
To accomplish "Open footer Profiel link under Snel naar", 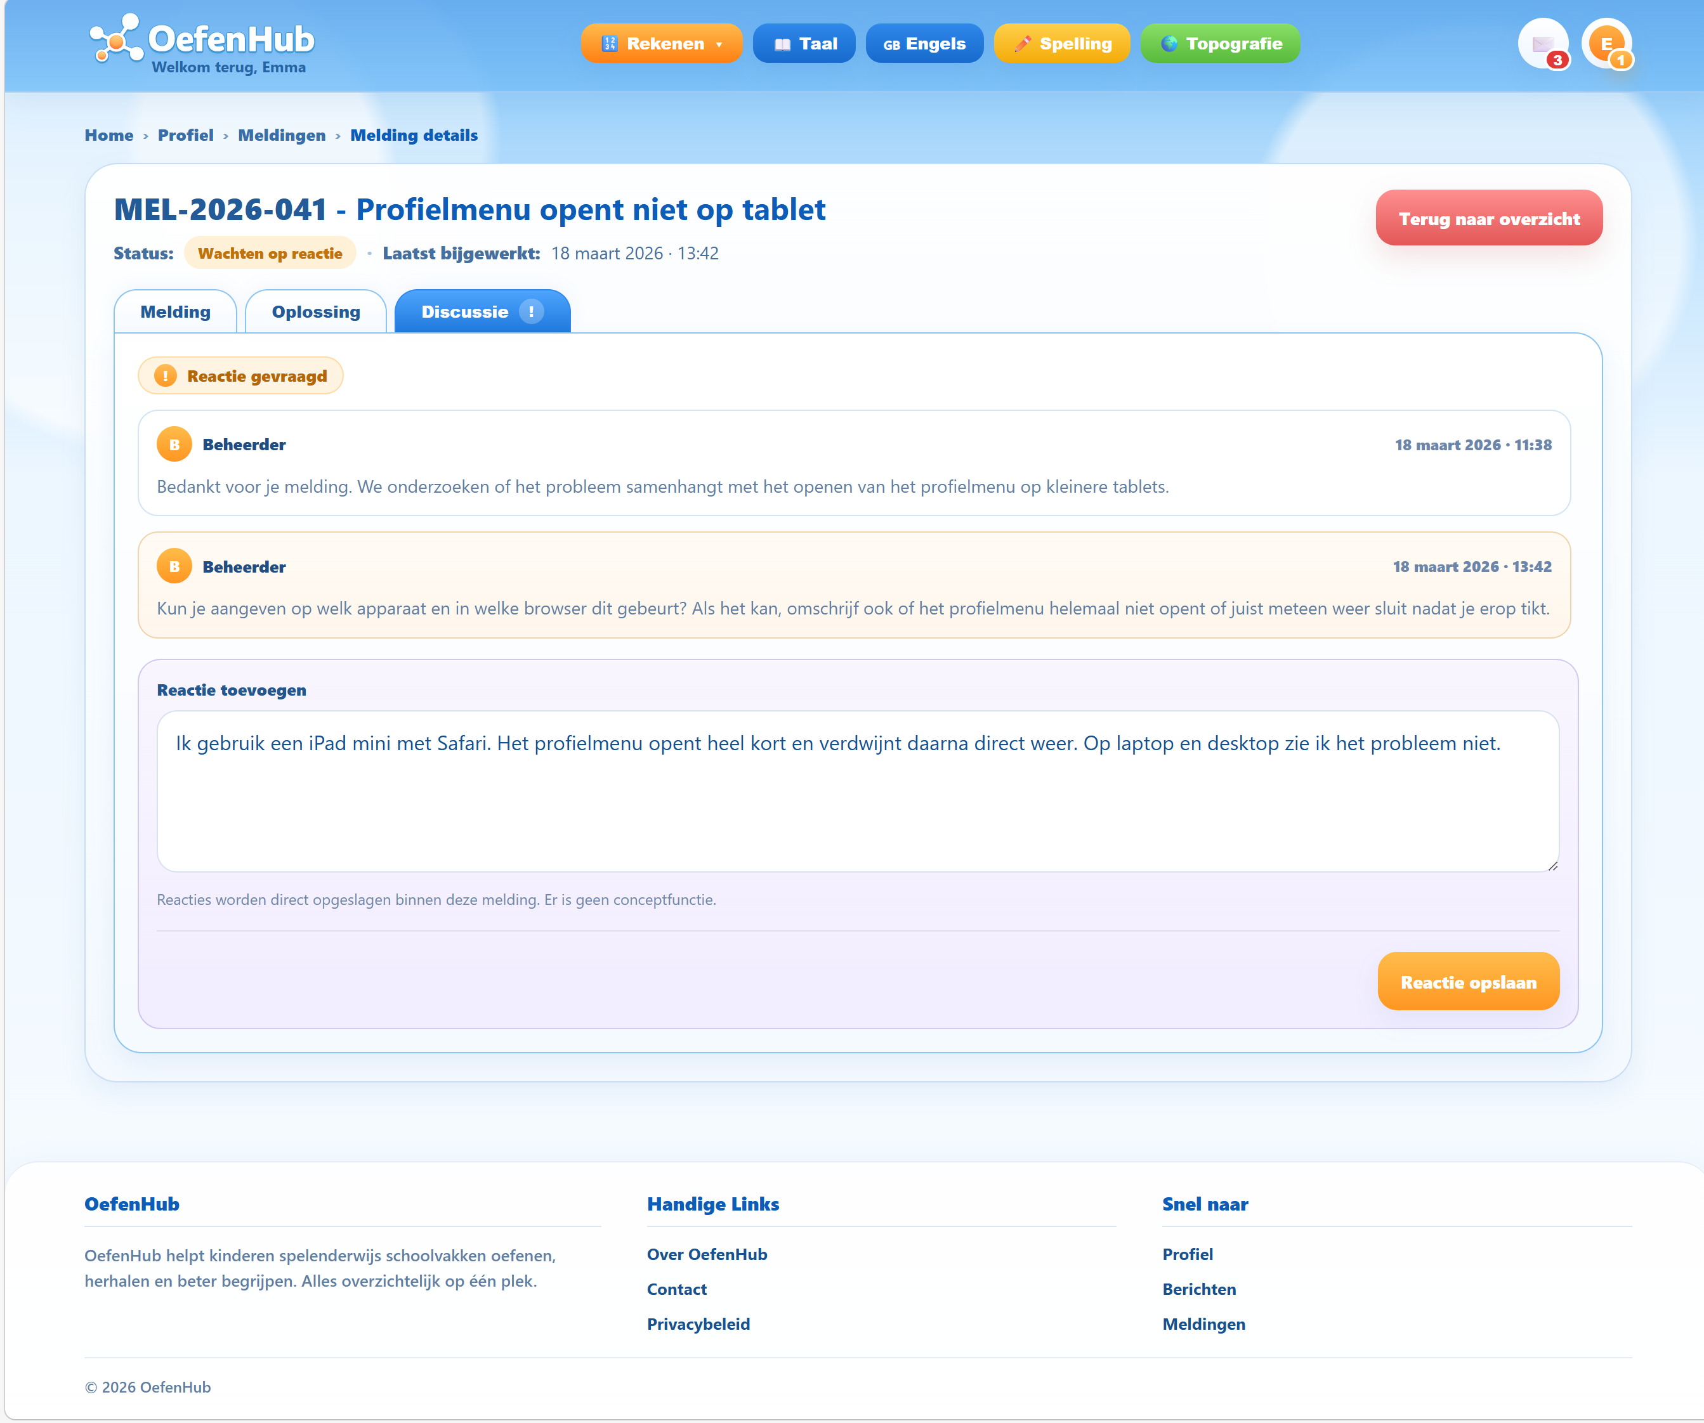I will [x=1188, y=1254].
